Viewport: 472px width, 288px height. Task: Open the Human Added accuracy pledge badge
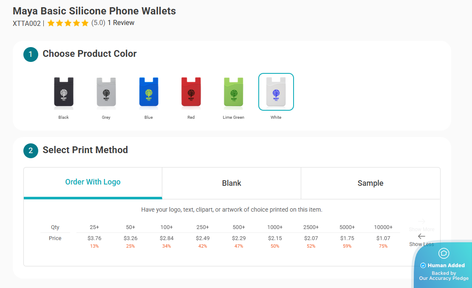[x=443, y=265]
